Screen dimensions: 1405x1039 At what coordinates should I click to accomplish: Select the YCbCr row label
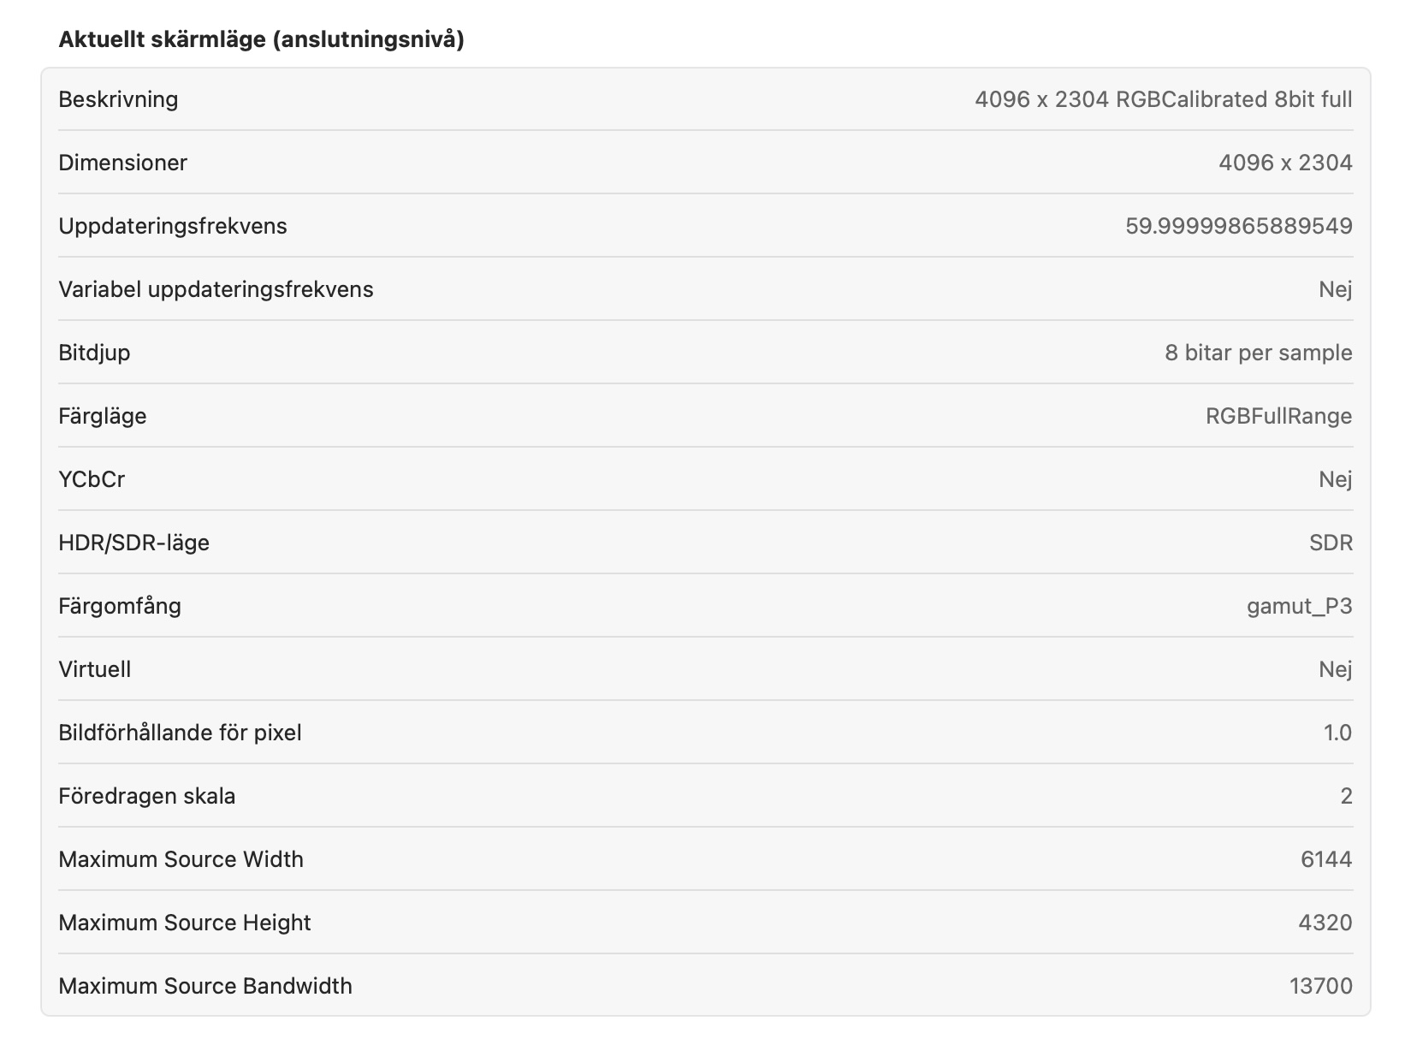pos(92,479)
